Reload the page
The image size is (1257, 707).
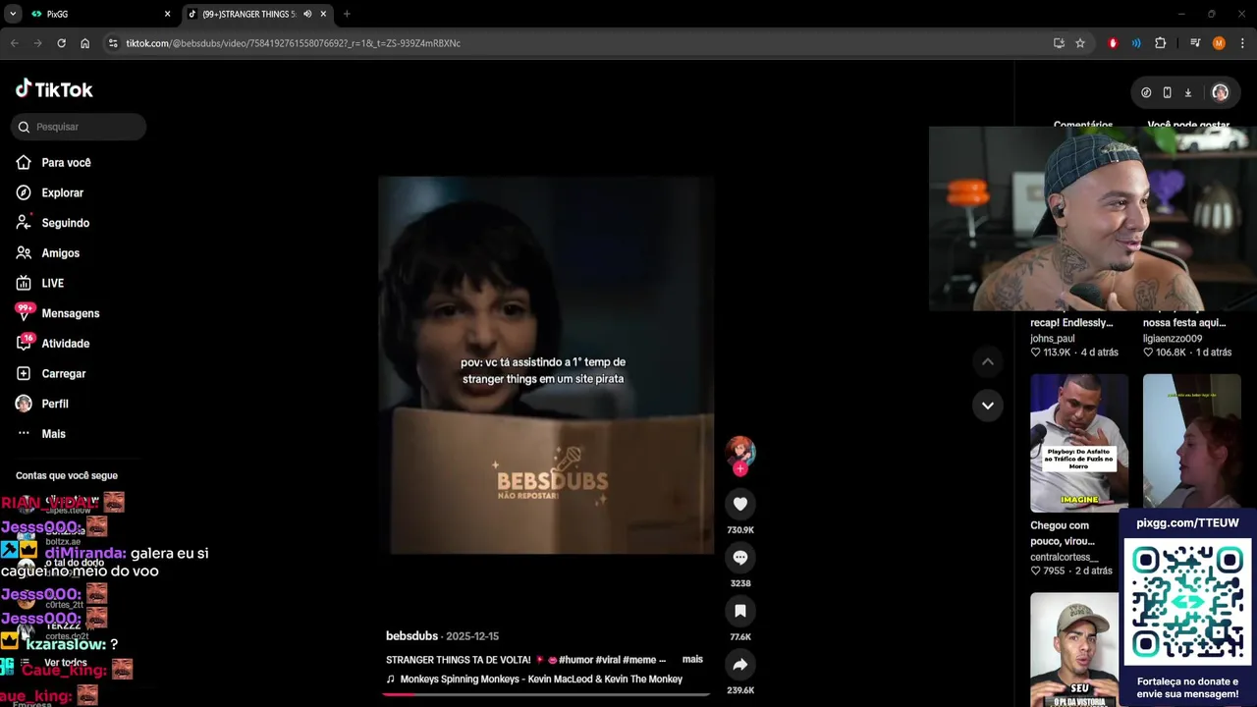point(61,43)
